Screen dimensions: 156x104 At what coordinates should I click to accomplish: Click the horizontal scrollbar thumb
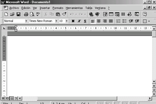pyautogui.click(x=77, y=98)
